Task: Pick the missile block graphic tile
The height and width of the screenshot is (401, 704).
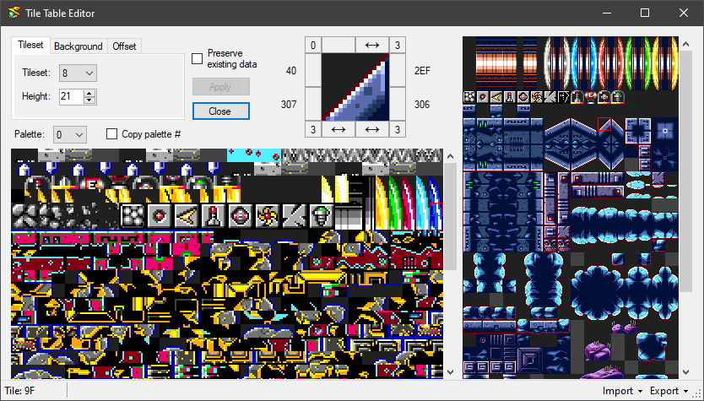Action: click(x=214, y=216)
